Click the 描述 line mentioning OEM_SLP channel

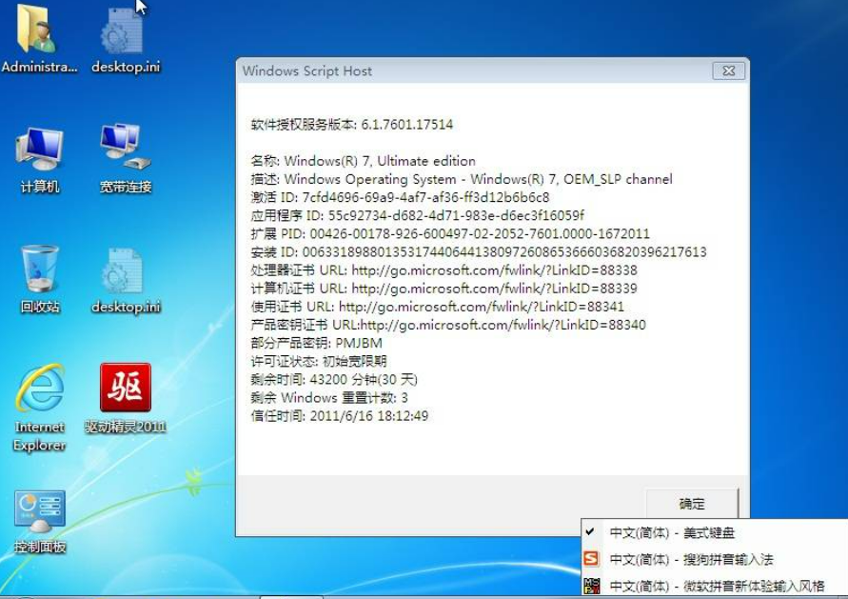[x=462, y=179]
